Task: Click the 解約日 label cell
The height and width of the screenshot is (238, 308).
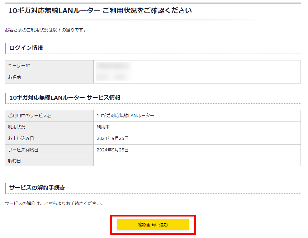Action: click(15, 161)
